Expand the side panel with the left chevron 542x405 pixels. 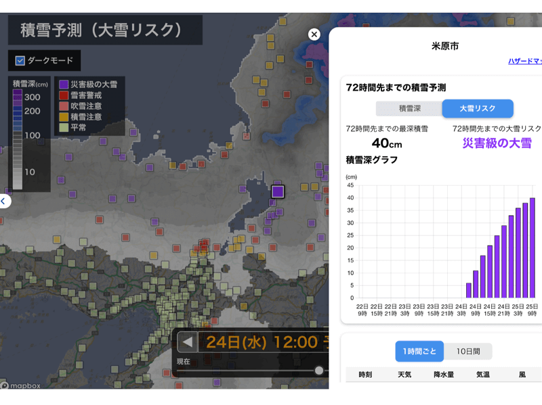tap(4, 201)
